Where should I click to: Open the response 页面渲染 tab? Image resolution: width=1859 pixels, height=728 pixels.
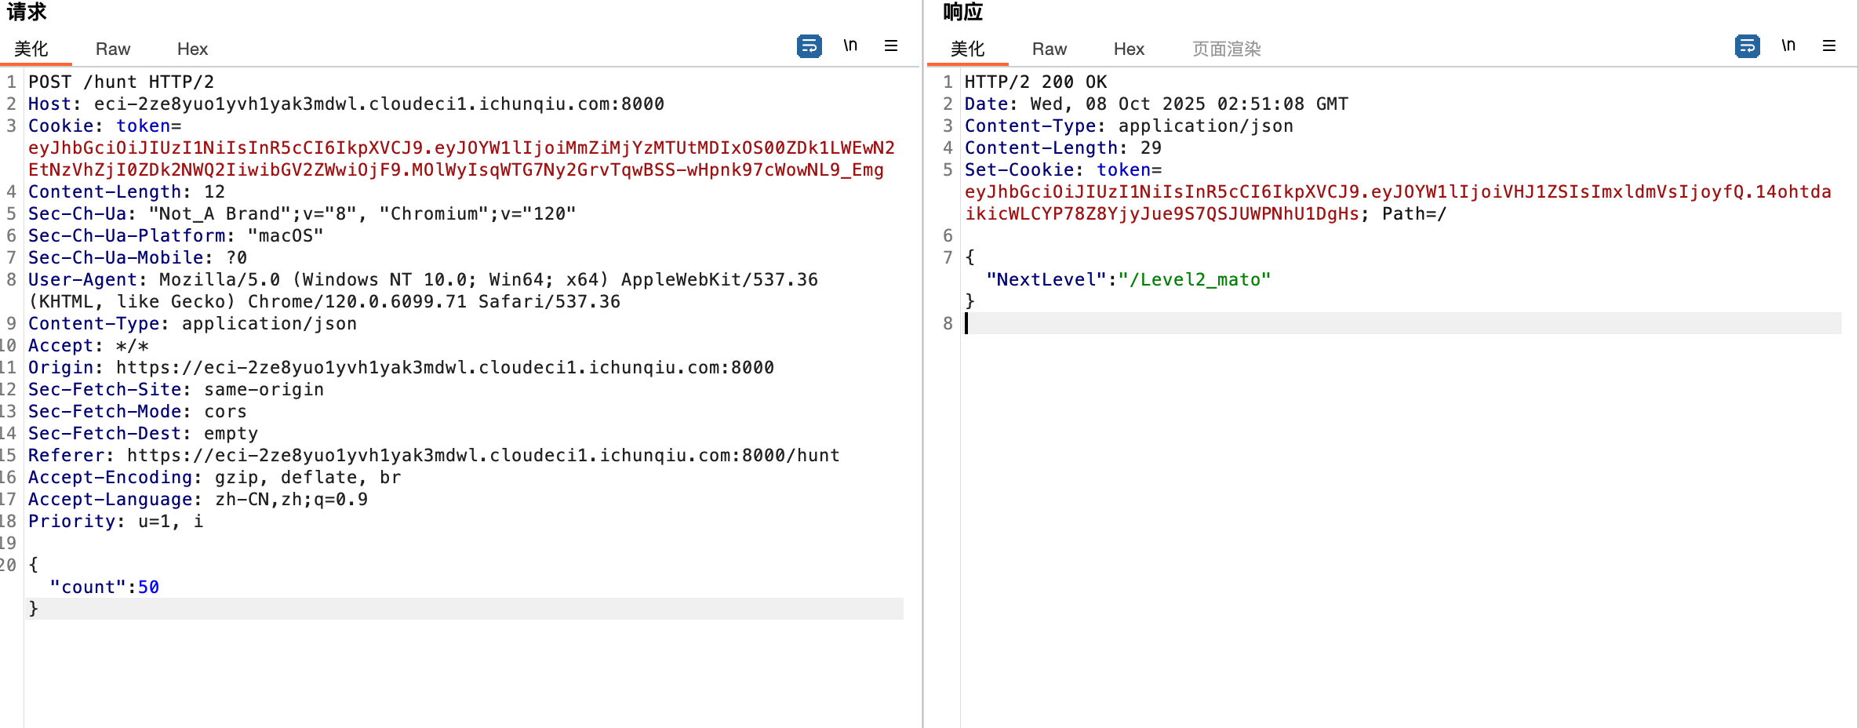[x=1226, y=49]
